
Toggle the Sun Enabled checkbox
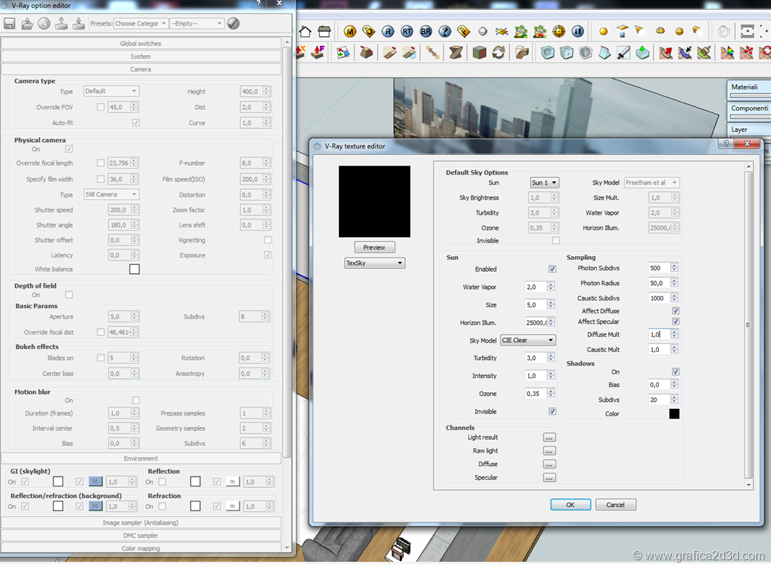(552, 269)
